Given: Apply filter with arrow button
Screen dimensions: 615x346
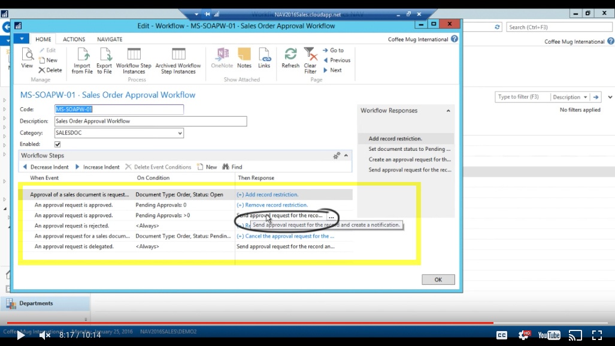Looking at the screenshot, I should [x=596, y=97].
